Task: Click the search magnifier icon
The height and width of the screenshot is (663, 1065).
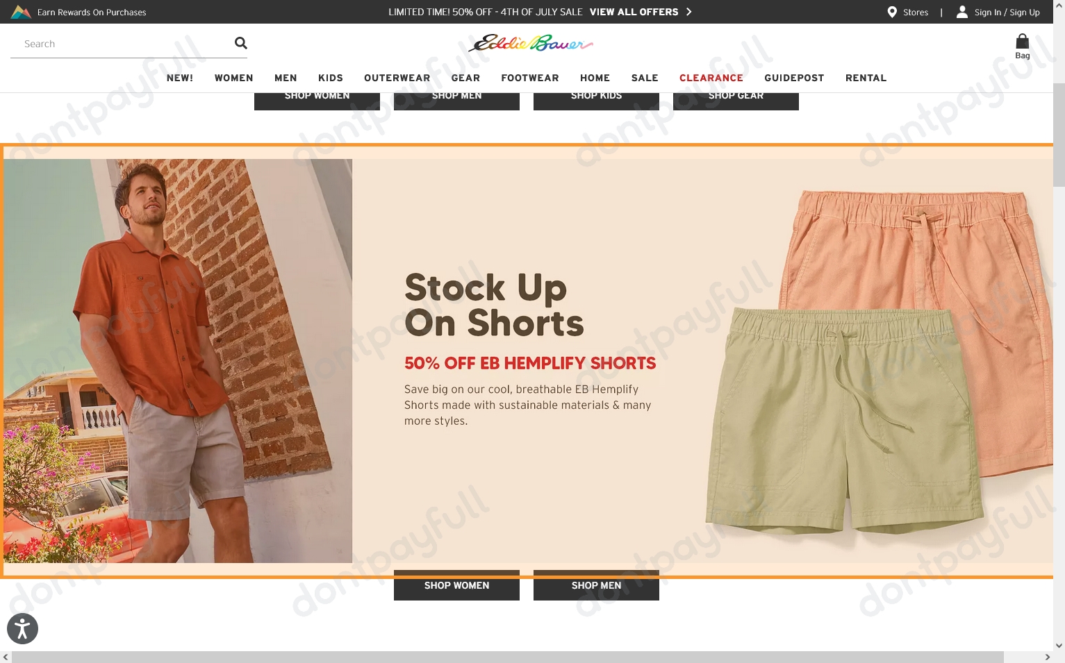Action: (240, 43)
